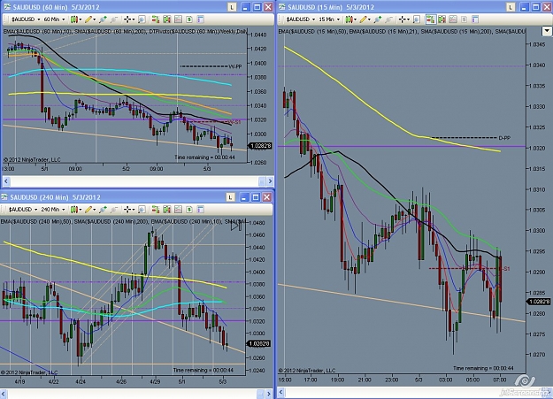The image size is (553, 399).
Task: Toggle Chart Trader in the 15 Min window
Action: click(430, 19)
